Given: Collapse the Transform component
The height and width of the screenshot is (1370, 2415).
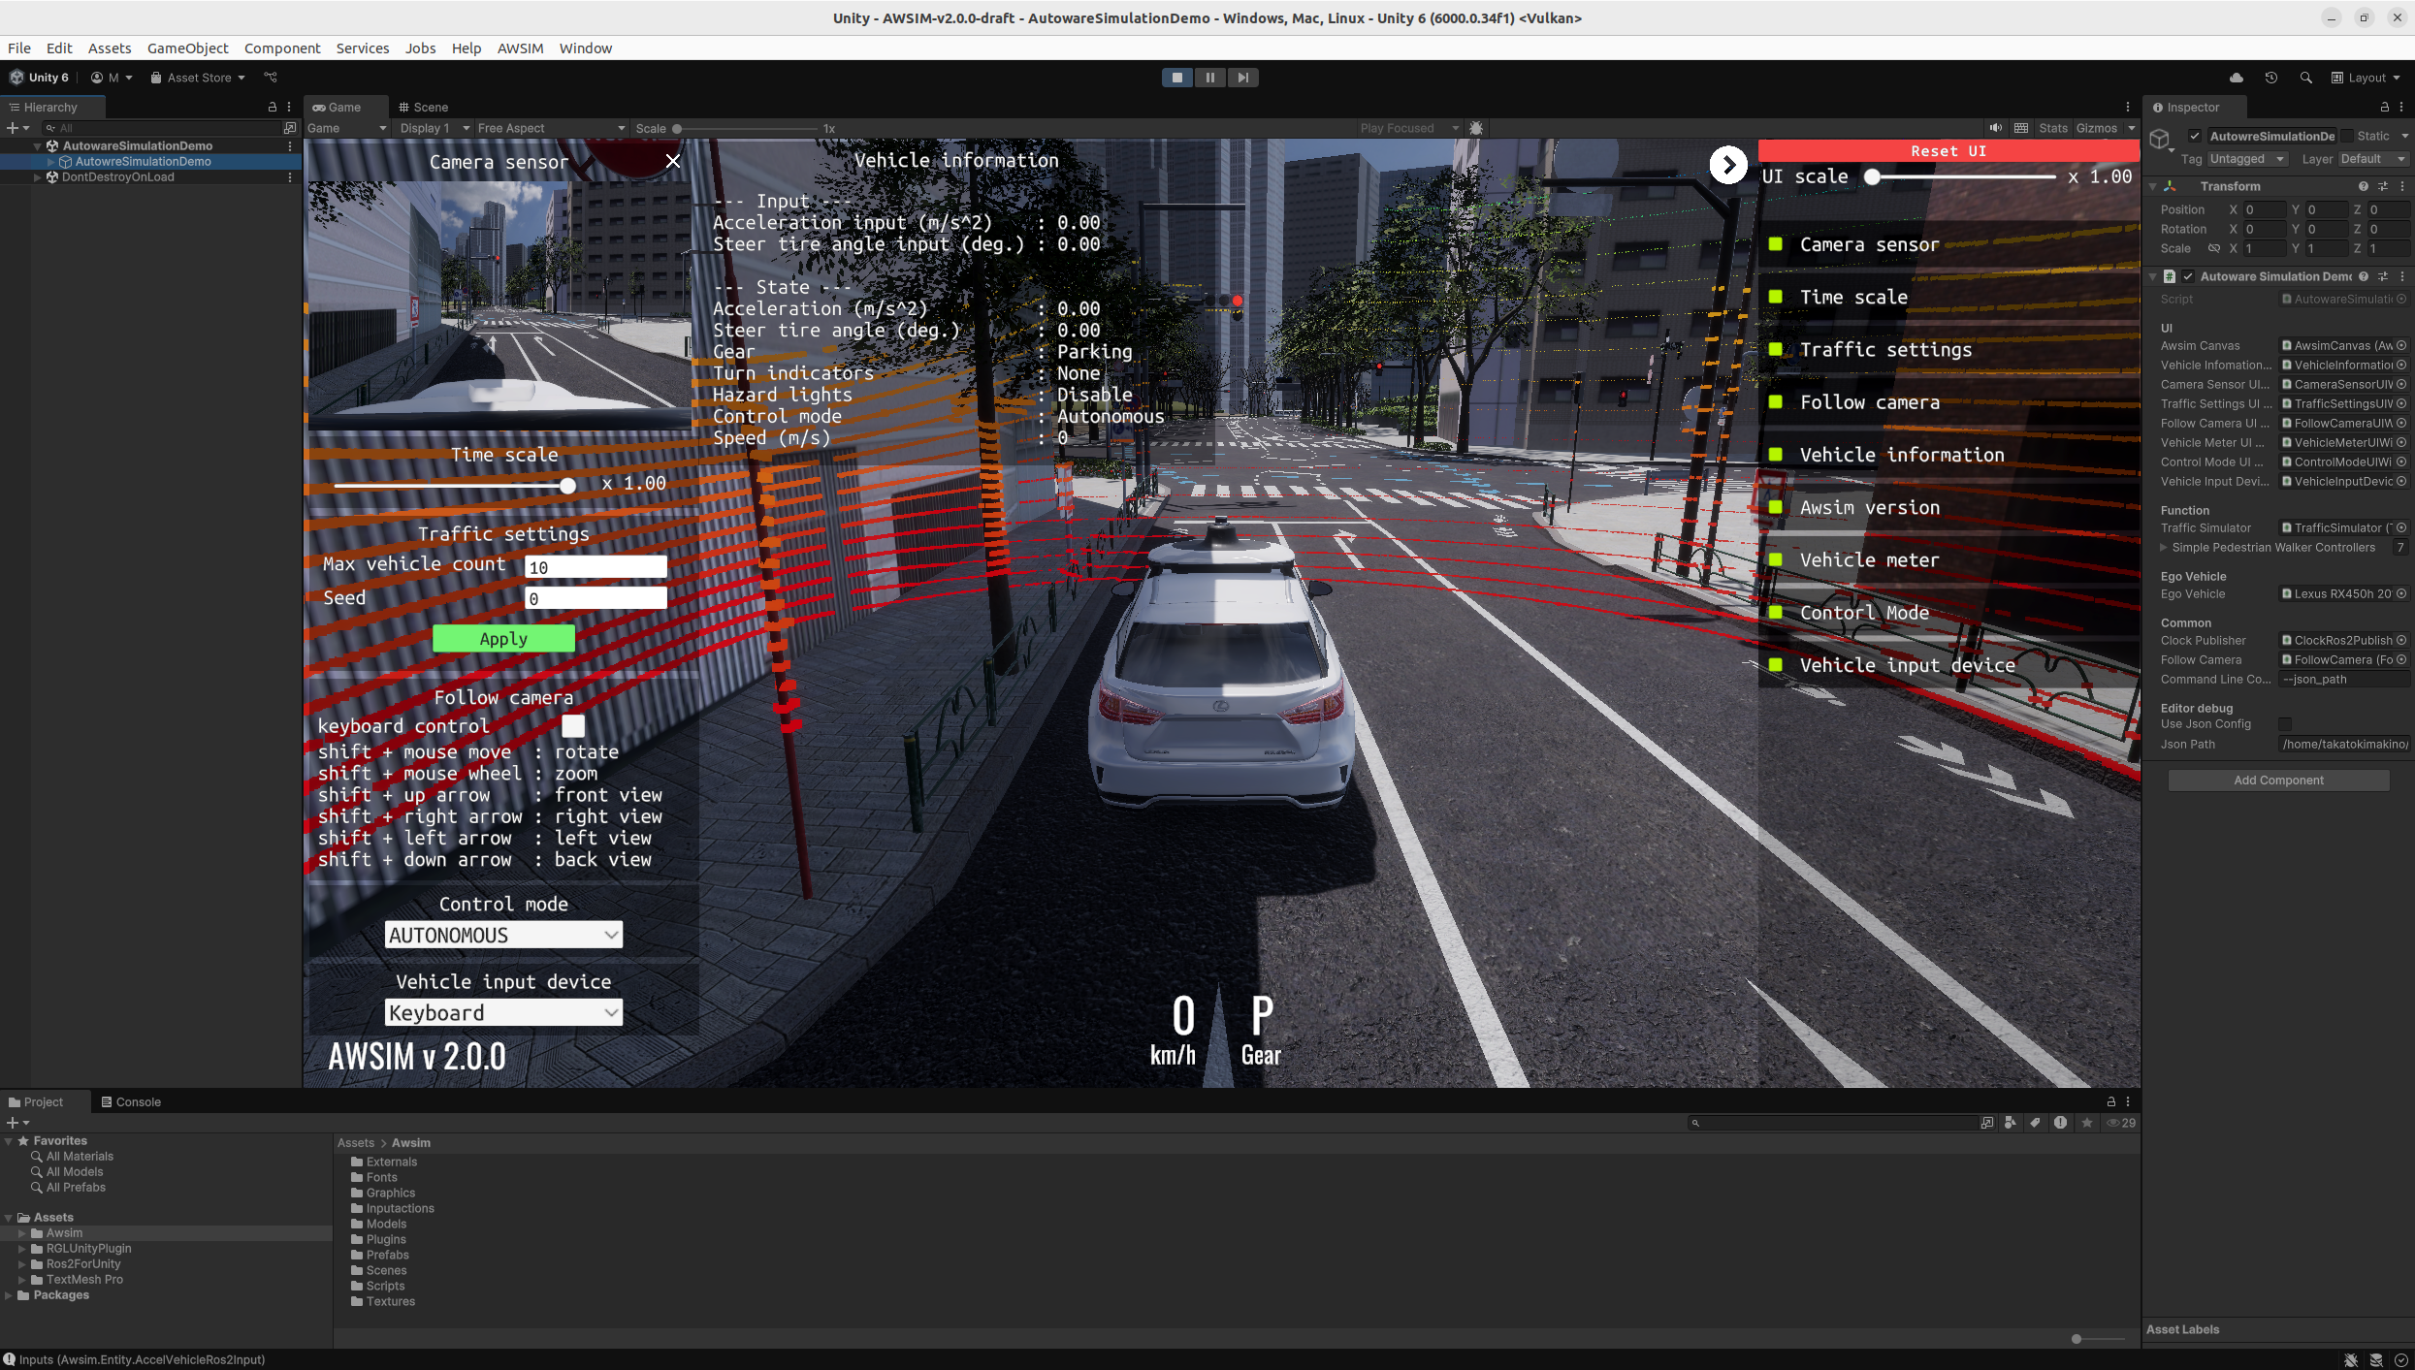Looking at the screenshot, I should tap(2153, 186).
